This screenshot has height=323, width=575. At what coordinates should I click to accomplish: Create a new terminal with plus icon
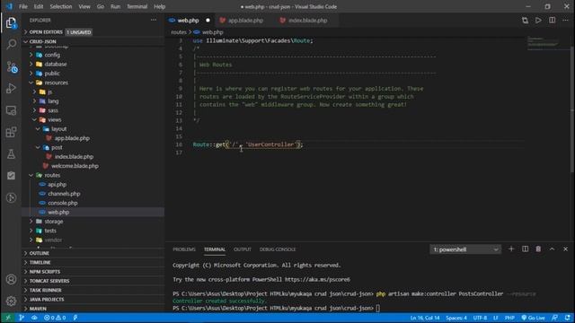(x=511, y=249)
